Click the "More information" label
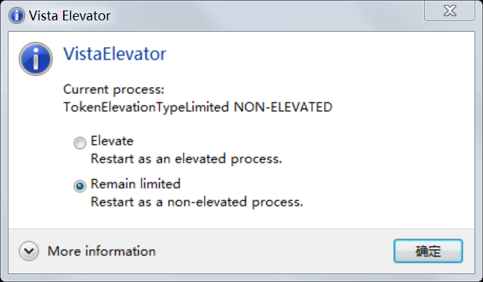The width and height of the screenshot is (483, 282). pos(101,251)
